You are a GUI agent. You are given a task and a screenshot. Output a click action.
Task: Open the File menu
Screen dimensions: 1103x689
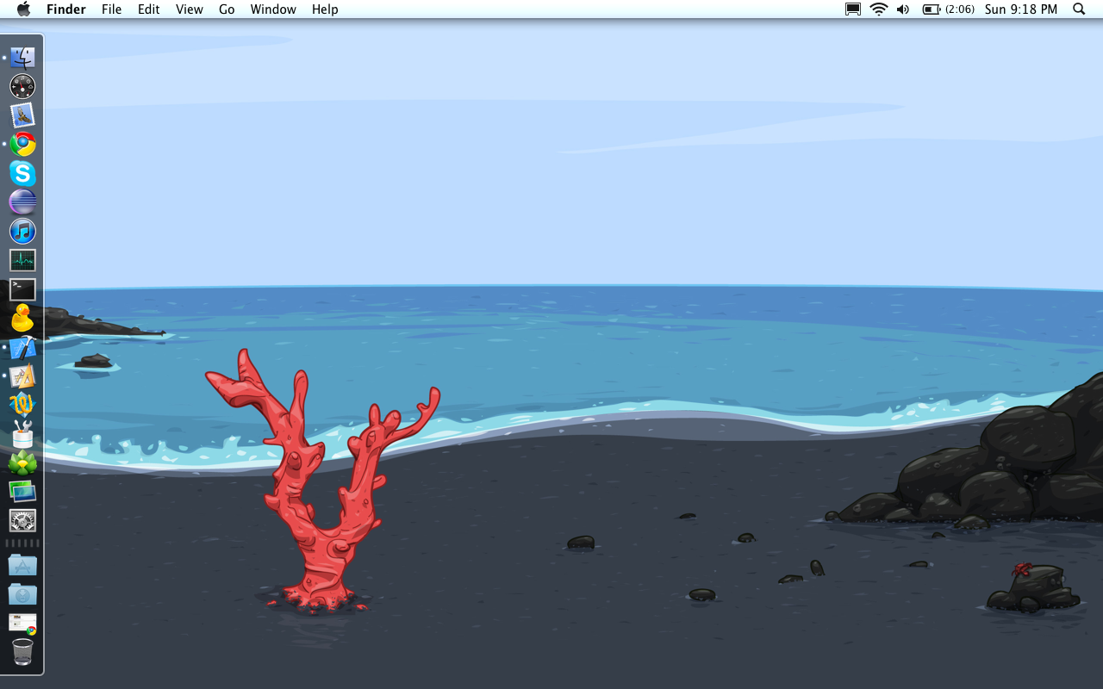[x=111, y=9]
